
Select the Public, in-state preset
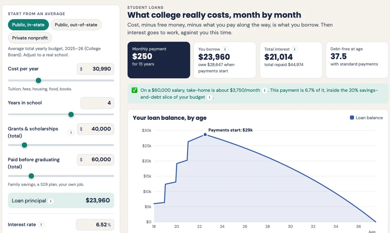[x=28, y=25]
